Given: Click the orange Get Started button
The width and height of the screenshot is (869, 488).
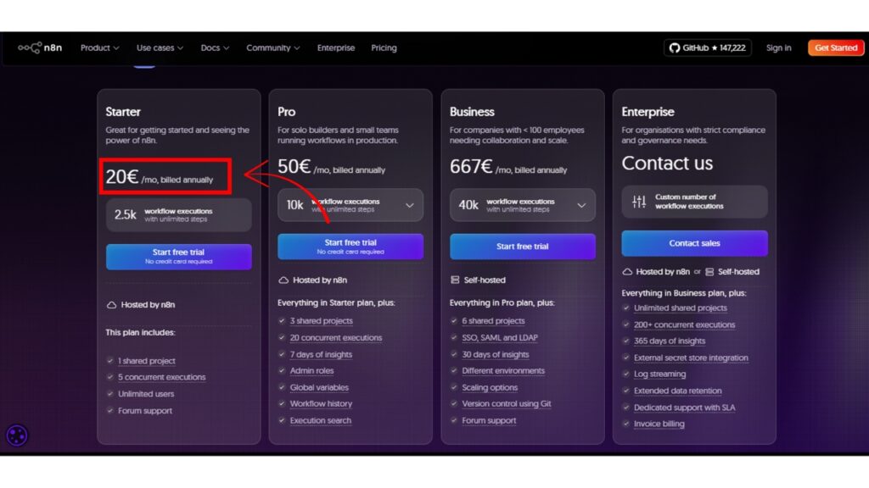Looking at the screenshot, I should [x=836, y=48].
